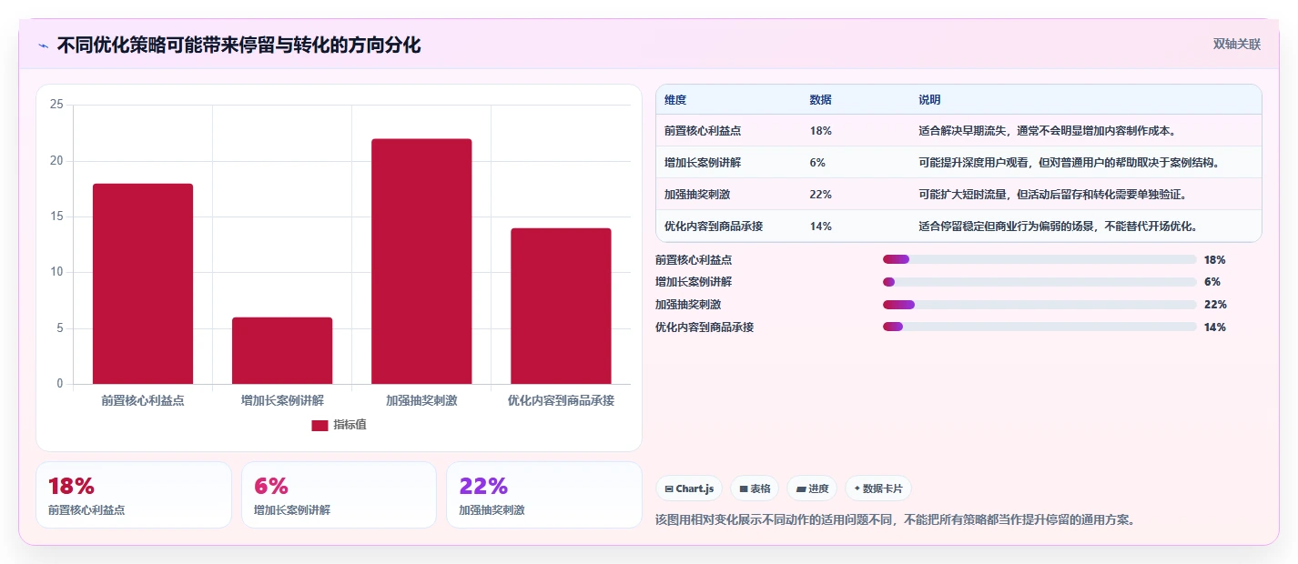Open the 22% 加强抽奖刺激 data card
This screenshot has width=1298, height=564.
pos(544,495)
